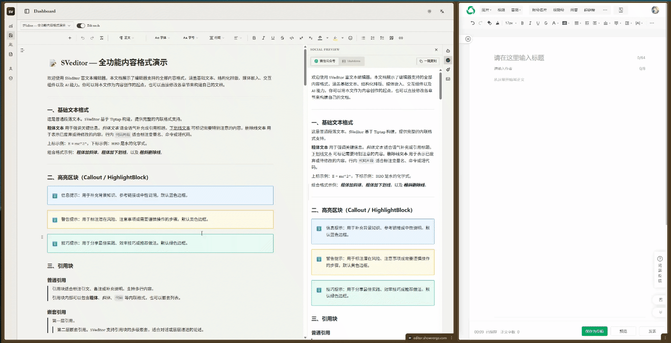Show more WeChat insert options (…)
This screenshot has width=671, height=343.
coord(605,10)
